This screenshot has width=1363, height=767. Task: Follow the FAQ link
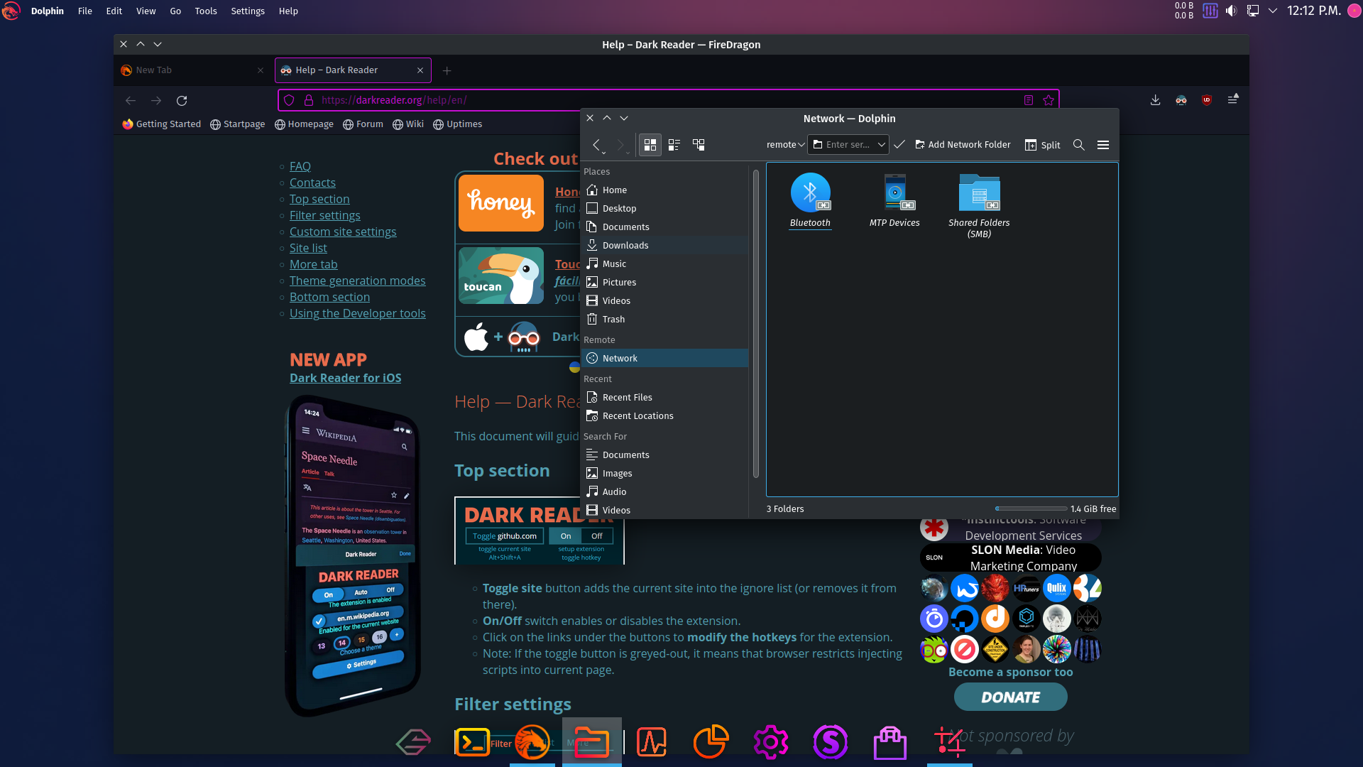point(300,166)
